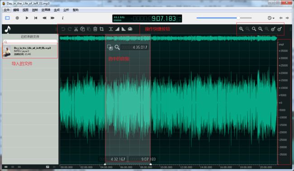Apply fade-in with the rising ramp icon

click(x=117, y=29)
